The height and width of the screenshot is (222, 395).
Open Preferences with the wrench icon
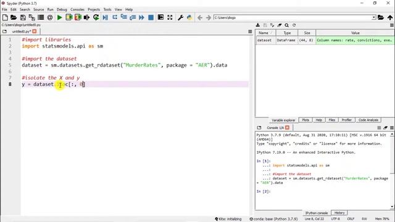(x=180, y=17)
